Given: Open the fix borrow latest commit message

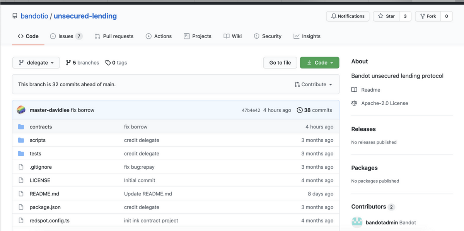Looking at the screenshot, I should (83, 110).
